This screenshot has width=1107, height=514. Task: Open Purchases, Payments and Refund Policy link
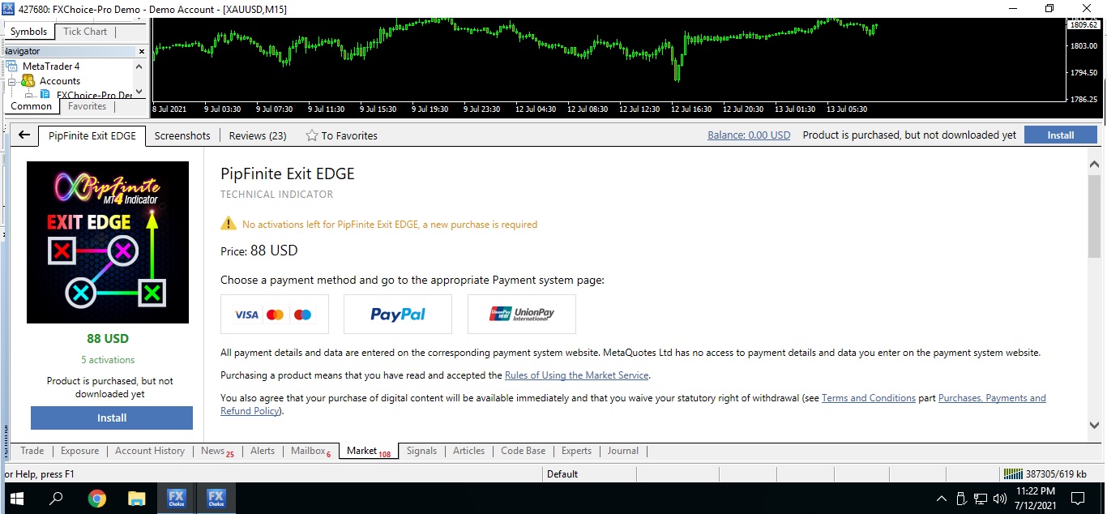pyautogui.click(x=992, y=398)
